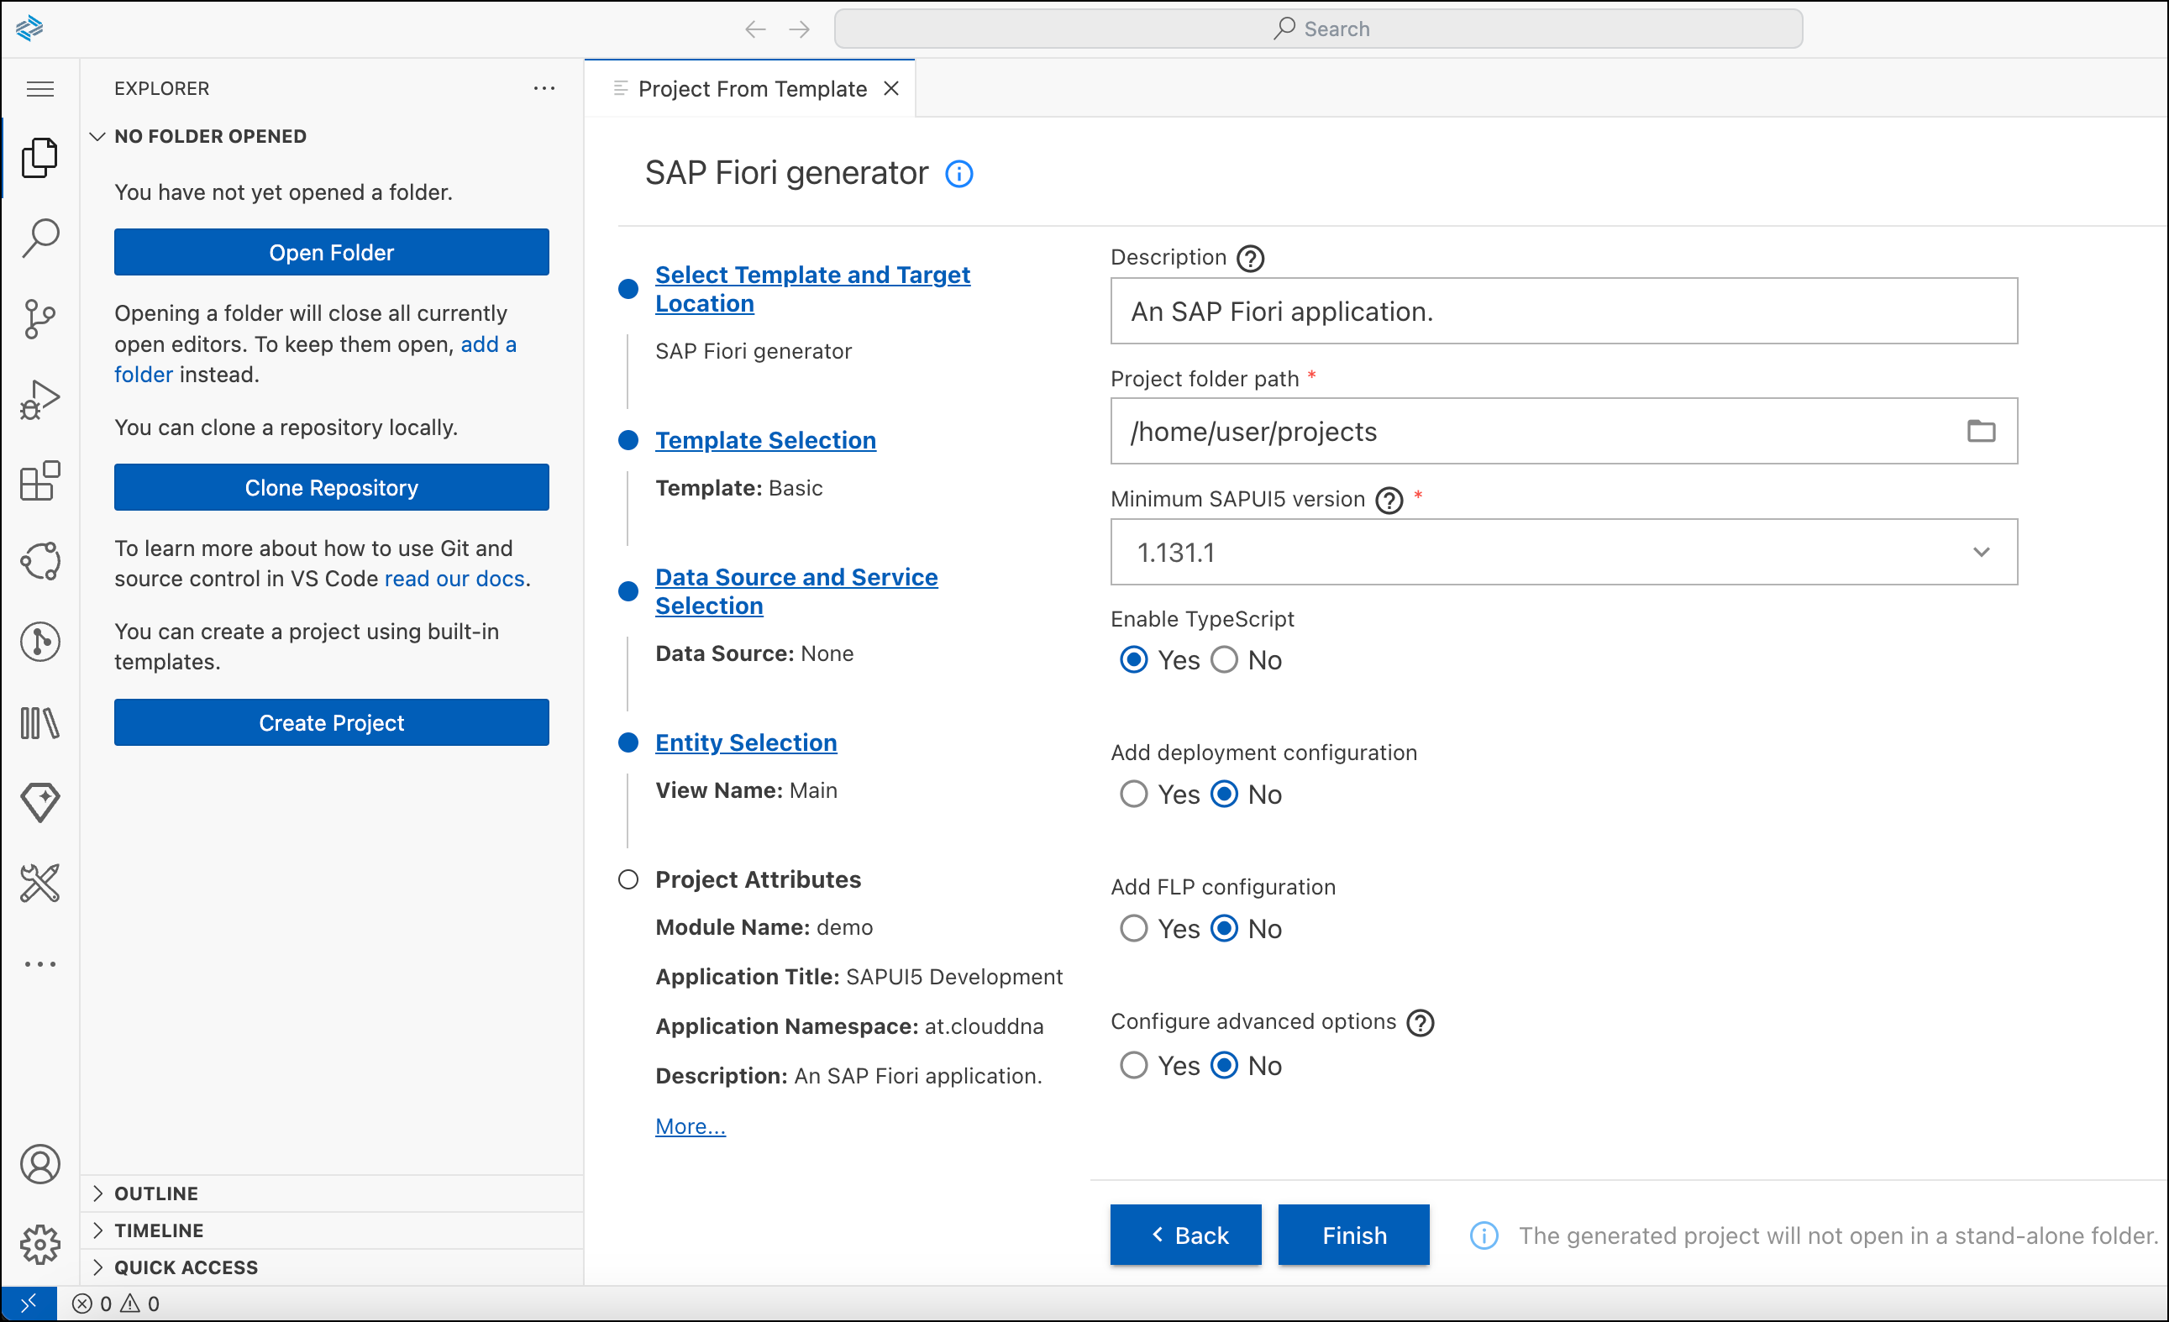This screenshot has width=2169, height=1322.
Task: Open the Source Control view
Action: pos(39,318)
